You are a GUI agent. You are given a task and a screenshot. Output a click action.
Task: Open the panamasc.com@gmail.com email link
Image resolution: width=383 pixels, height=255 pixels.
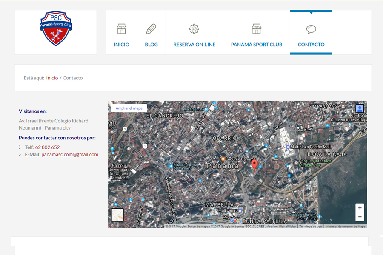tap(70, 154)
